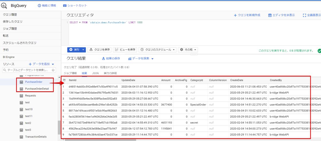Open the その他 settings dropdown

click(188, 50)
